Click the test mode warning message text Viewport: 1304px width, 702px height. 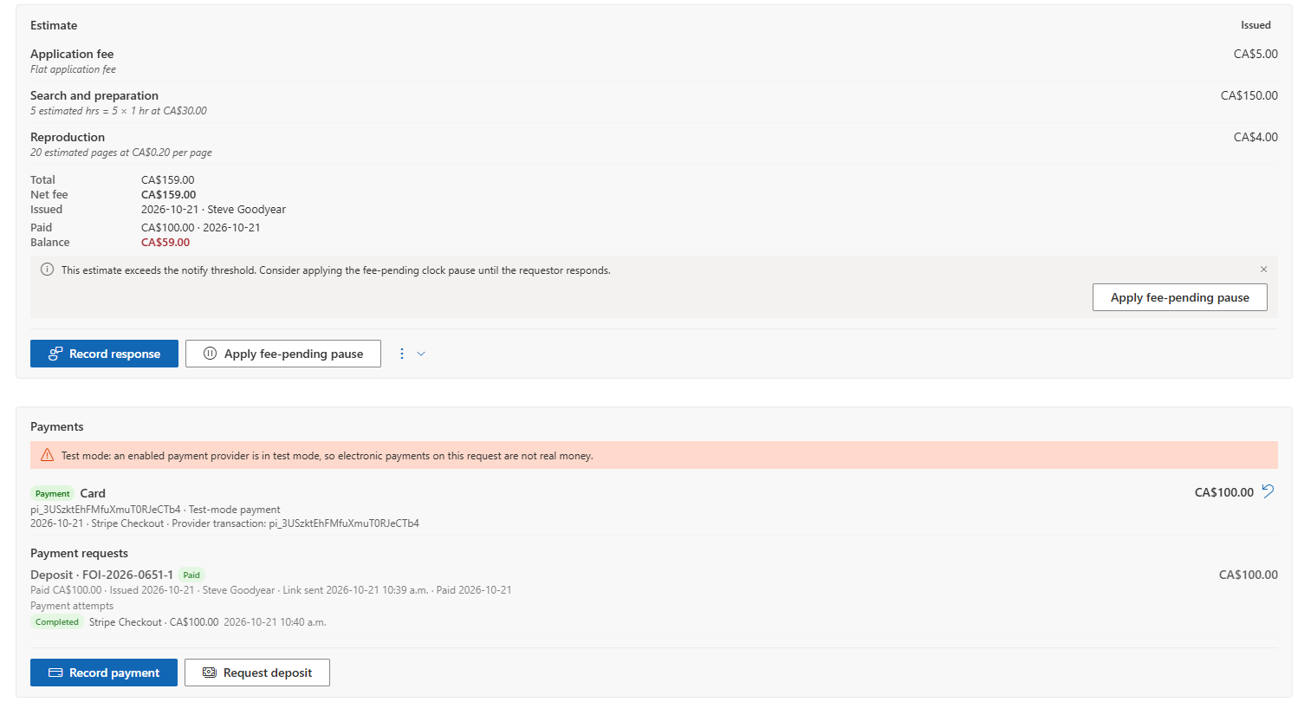coord(327,455)
